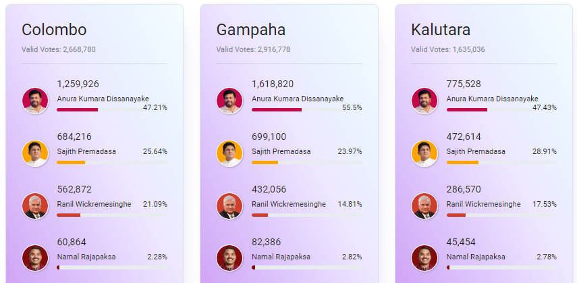Click Sajith Premadasa name in Kalutara card

476,151
